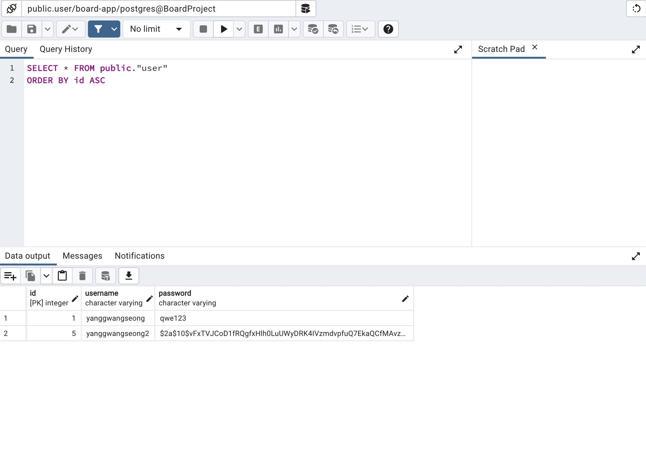
Task: Expand the copy options dropdown arrow
Action: tap(46, 276)
